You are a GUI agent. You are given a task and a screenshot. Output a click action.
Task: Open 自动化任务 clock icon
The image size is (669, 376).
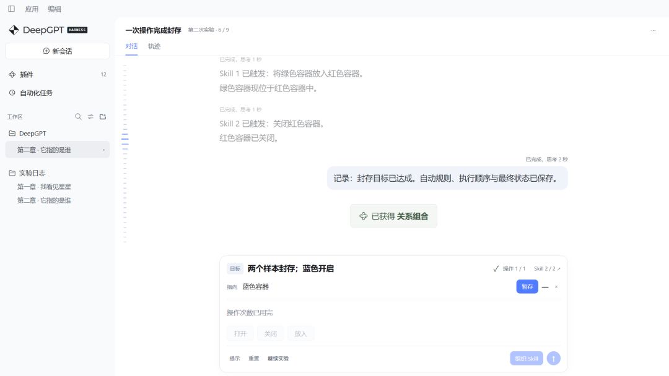pyautogui.click(x=12, y=93)
